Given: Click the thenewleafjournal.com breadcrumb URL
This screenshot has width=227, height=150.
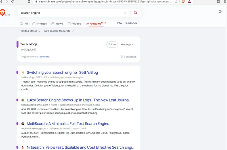Looking at the screenshot, I should tap(60, 105).
